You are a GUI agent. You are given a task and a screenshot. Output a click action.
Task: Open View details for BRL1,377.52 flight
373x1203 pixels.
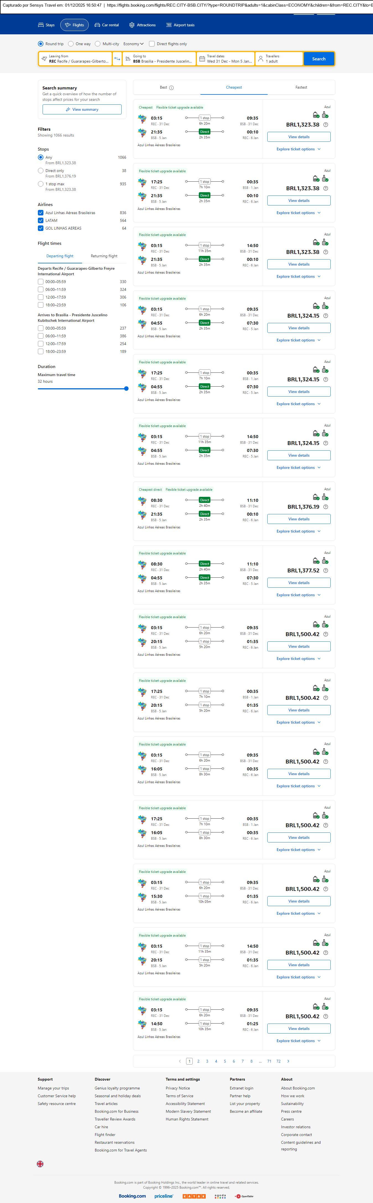(x=299, y=583)
